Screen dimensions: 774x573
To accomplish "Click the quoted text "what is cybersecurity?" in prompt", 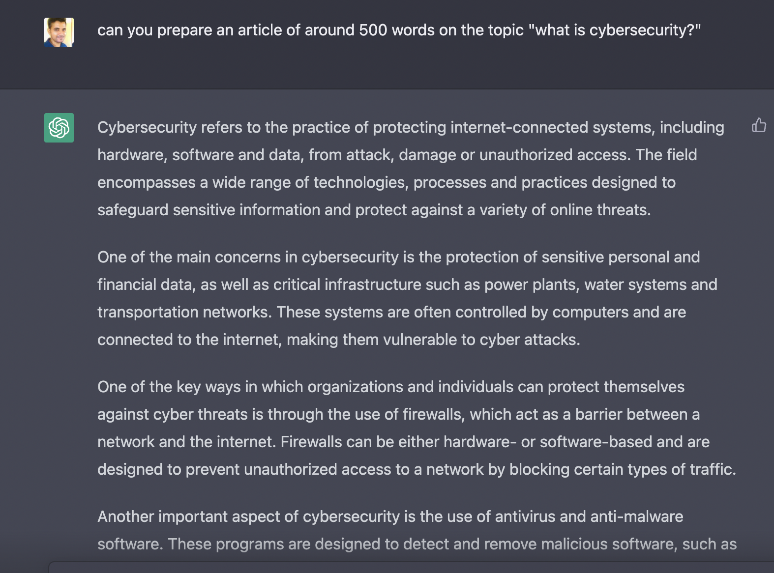I will click(x=615, y=30).
